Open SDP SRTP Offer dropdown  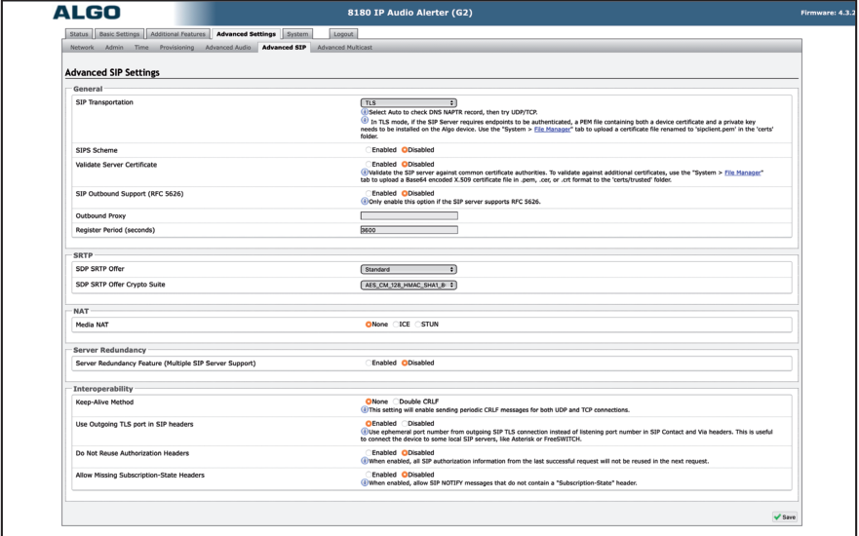coord(409,268)
